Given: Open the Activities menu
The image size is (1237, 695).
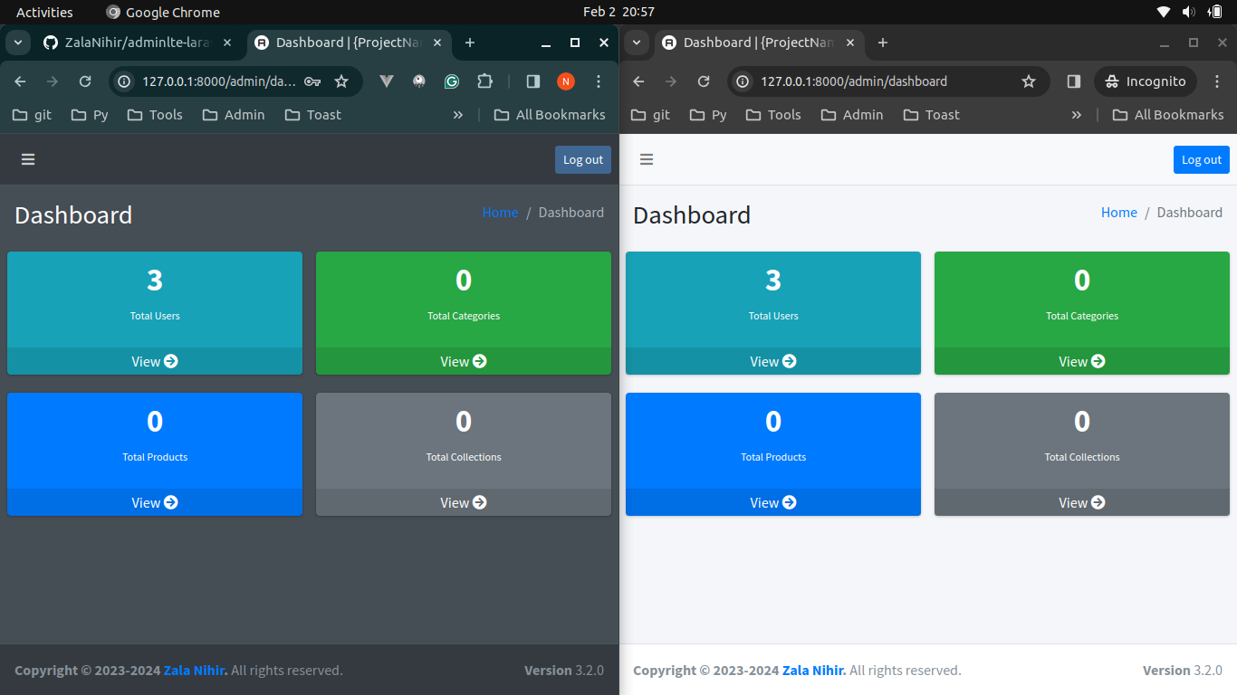Looking at the screenshot, I should point(44,12).
